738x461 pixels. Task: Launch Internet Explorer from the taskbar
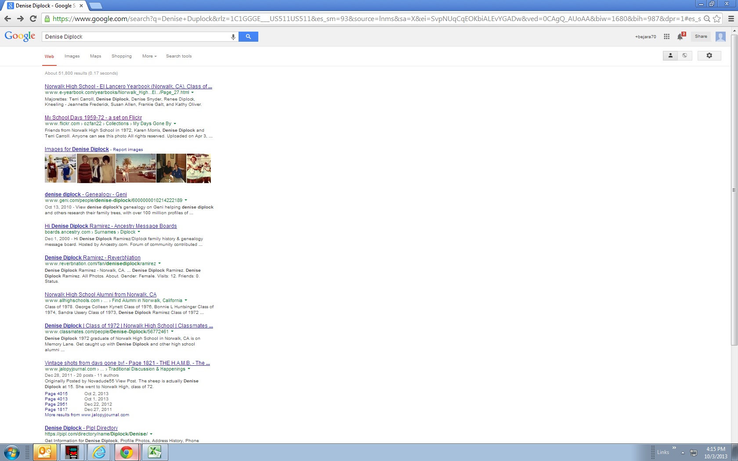(99, 452)
